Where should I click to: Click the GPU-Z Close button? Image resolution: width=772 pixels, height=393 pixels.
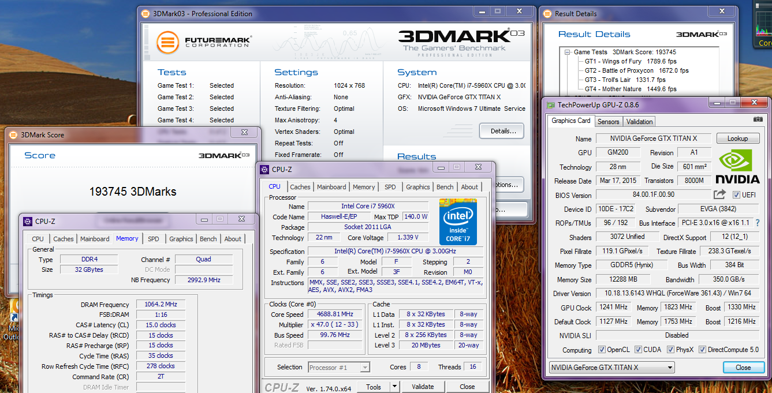(x=743, y=368)
